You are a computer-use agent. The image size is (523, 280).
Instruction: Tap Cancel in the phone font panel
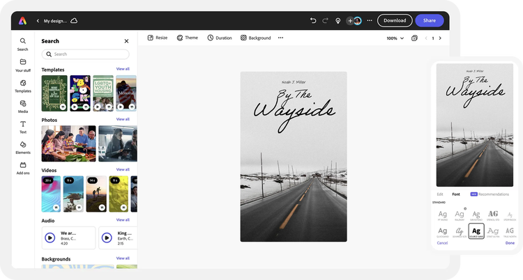442,243
